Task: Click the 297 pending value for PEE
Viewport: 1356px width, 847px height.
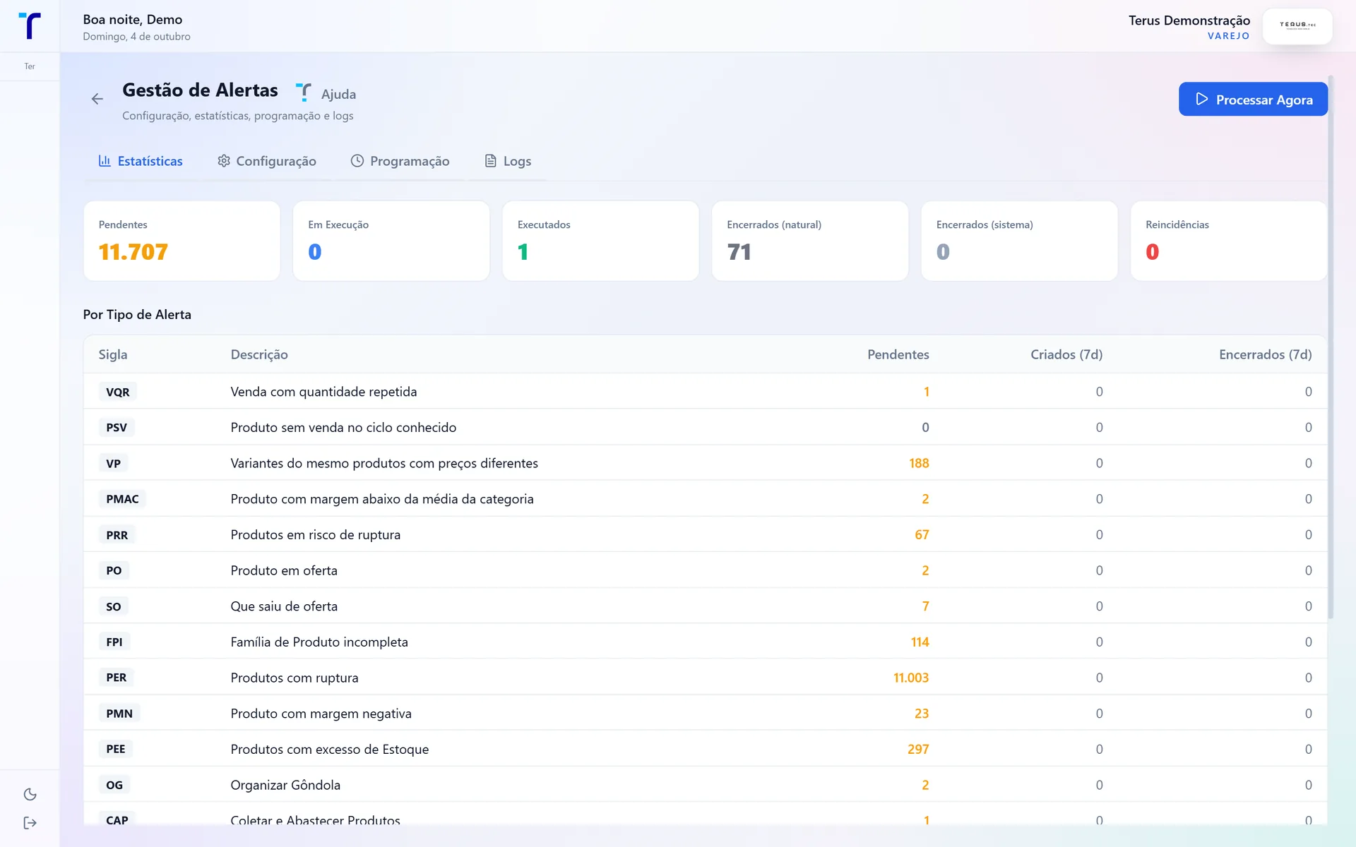Action: [918, 749]
